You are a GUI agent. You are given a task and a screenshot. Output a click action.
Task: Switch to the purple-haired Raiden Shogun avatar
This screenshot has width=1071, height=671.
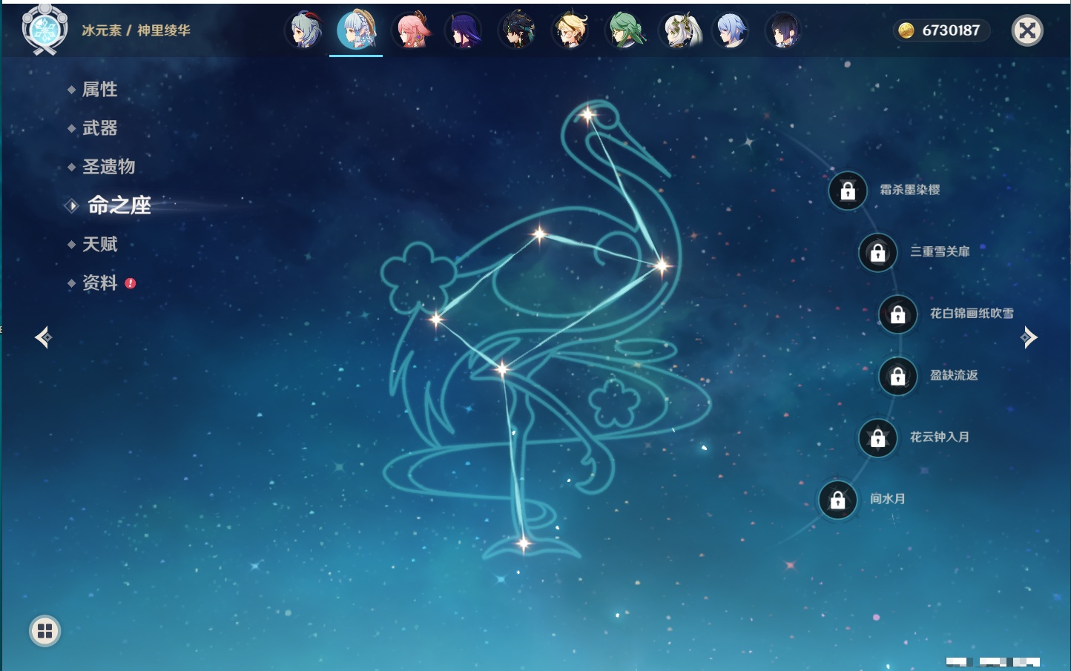[464, 30]
